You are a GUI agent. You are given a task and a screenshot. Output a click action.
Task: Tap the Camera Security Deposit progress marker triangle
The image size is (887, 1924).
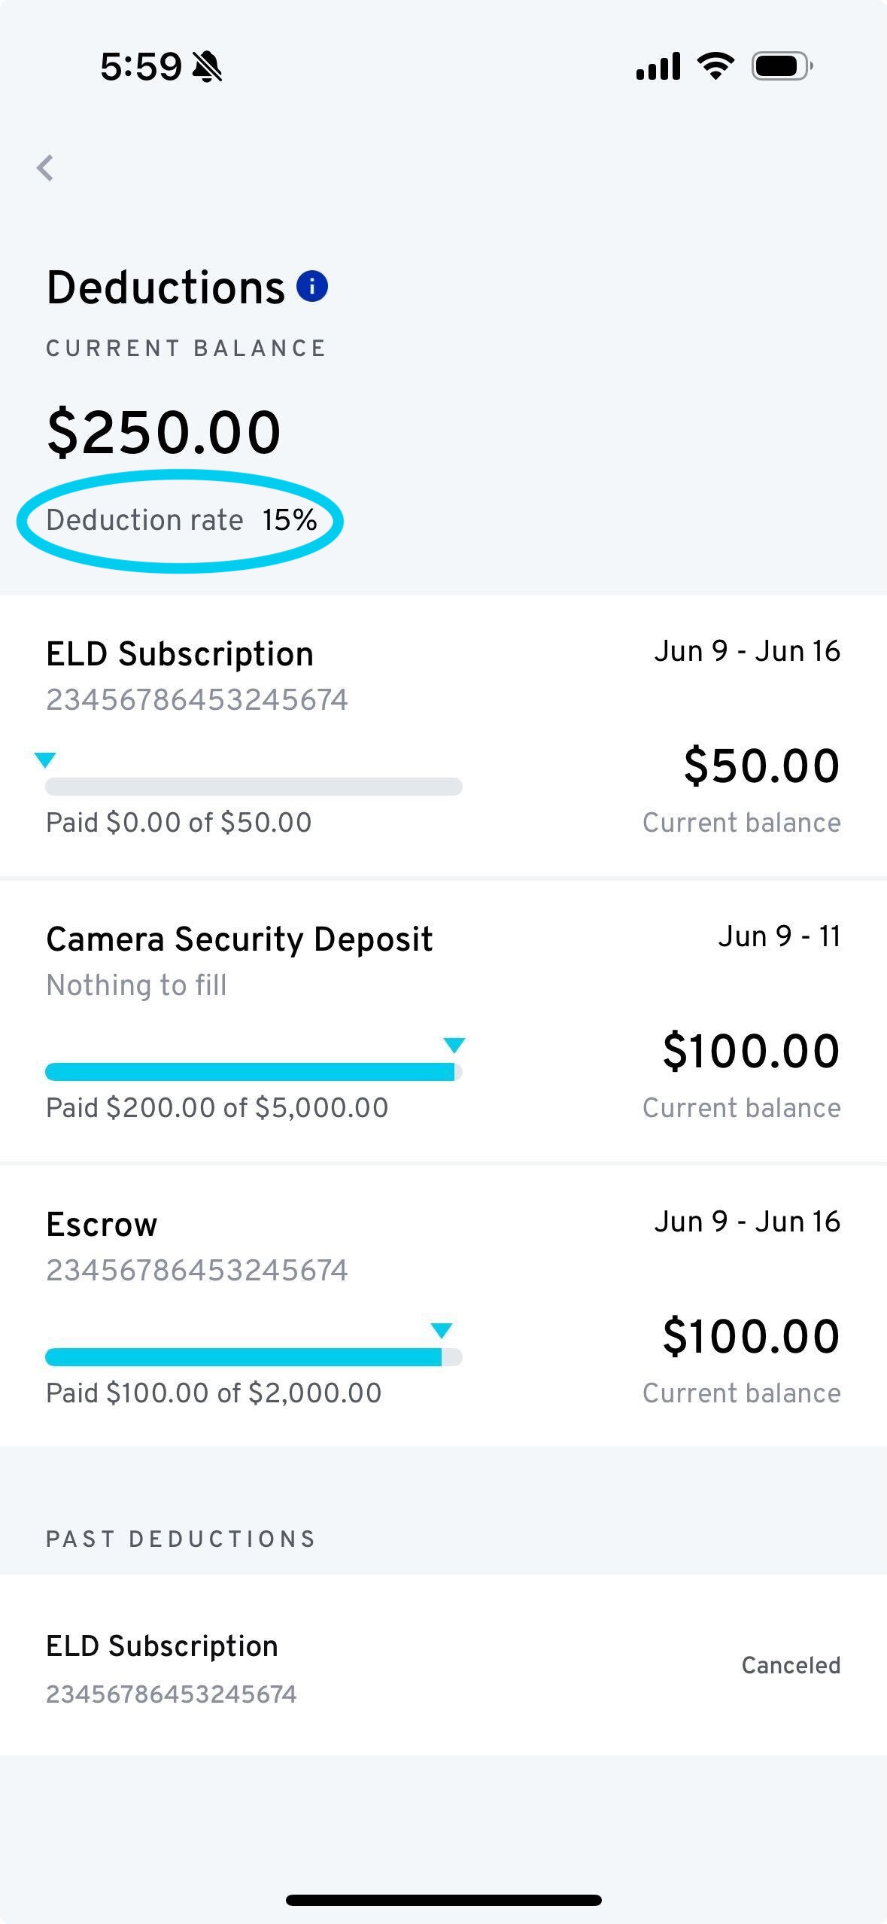tap(454, 1046)
